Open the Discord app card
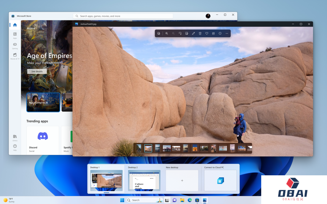 (43, 140)
